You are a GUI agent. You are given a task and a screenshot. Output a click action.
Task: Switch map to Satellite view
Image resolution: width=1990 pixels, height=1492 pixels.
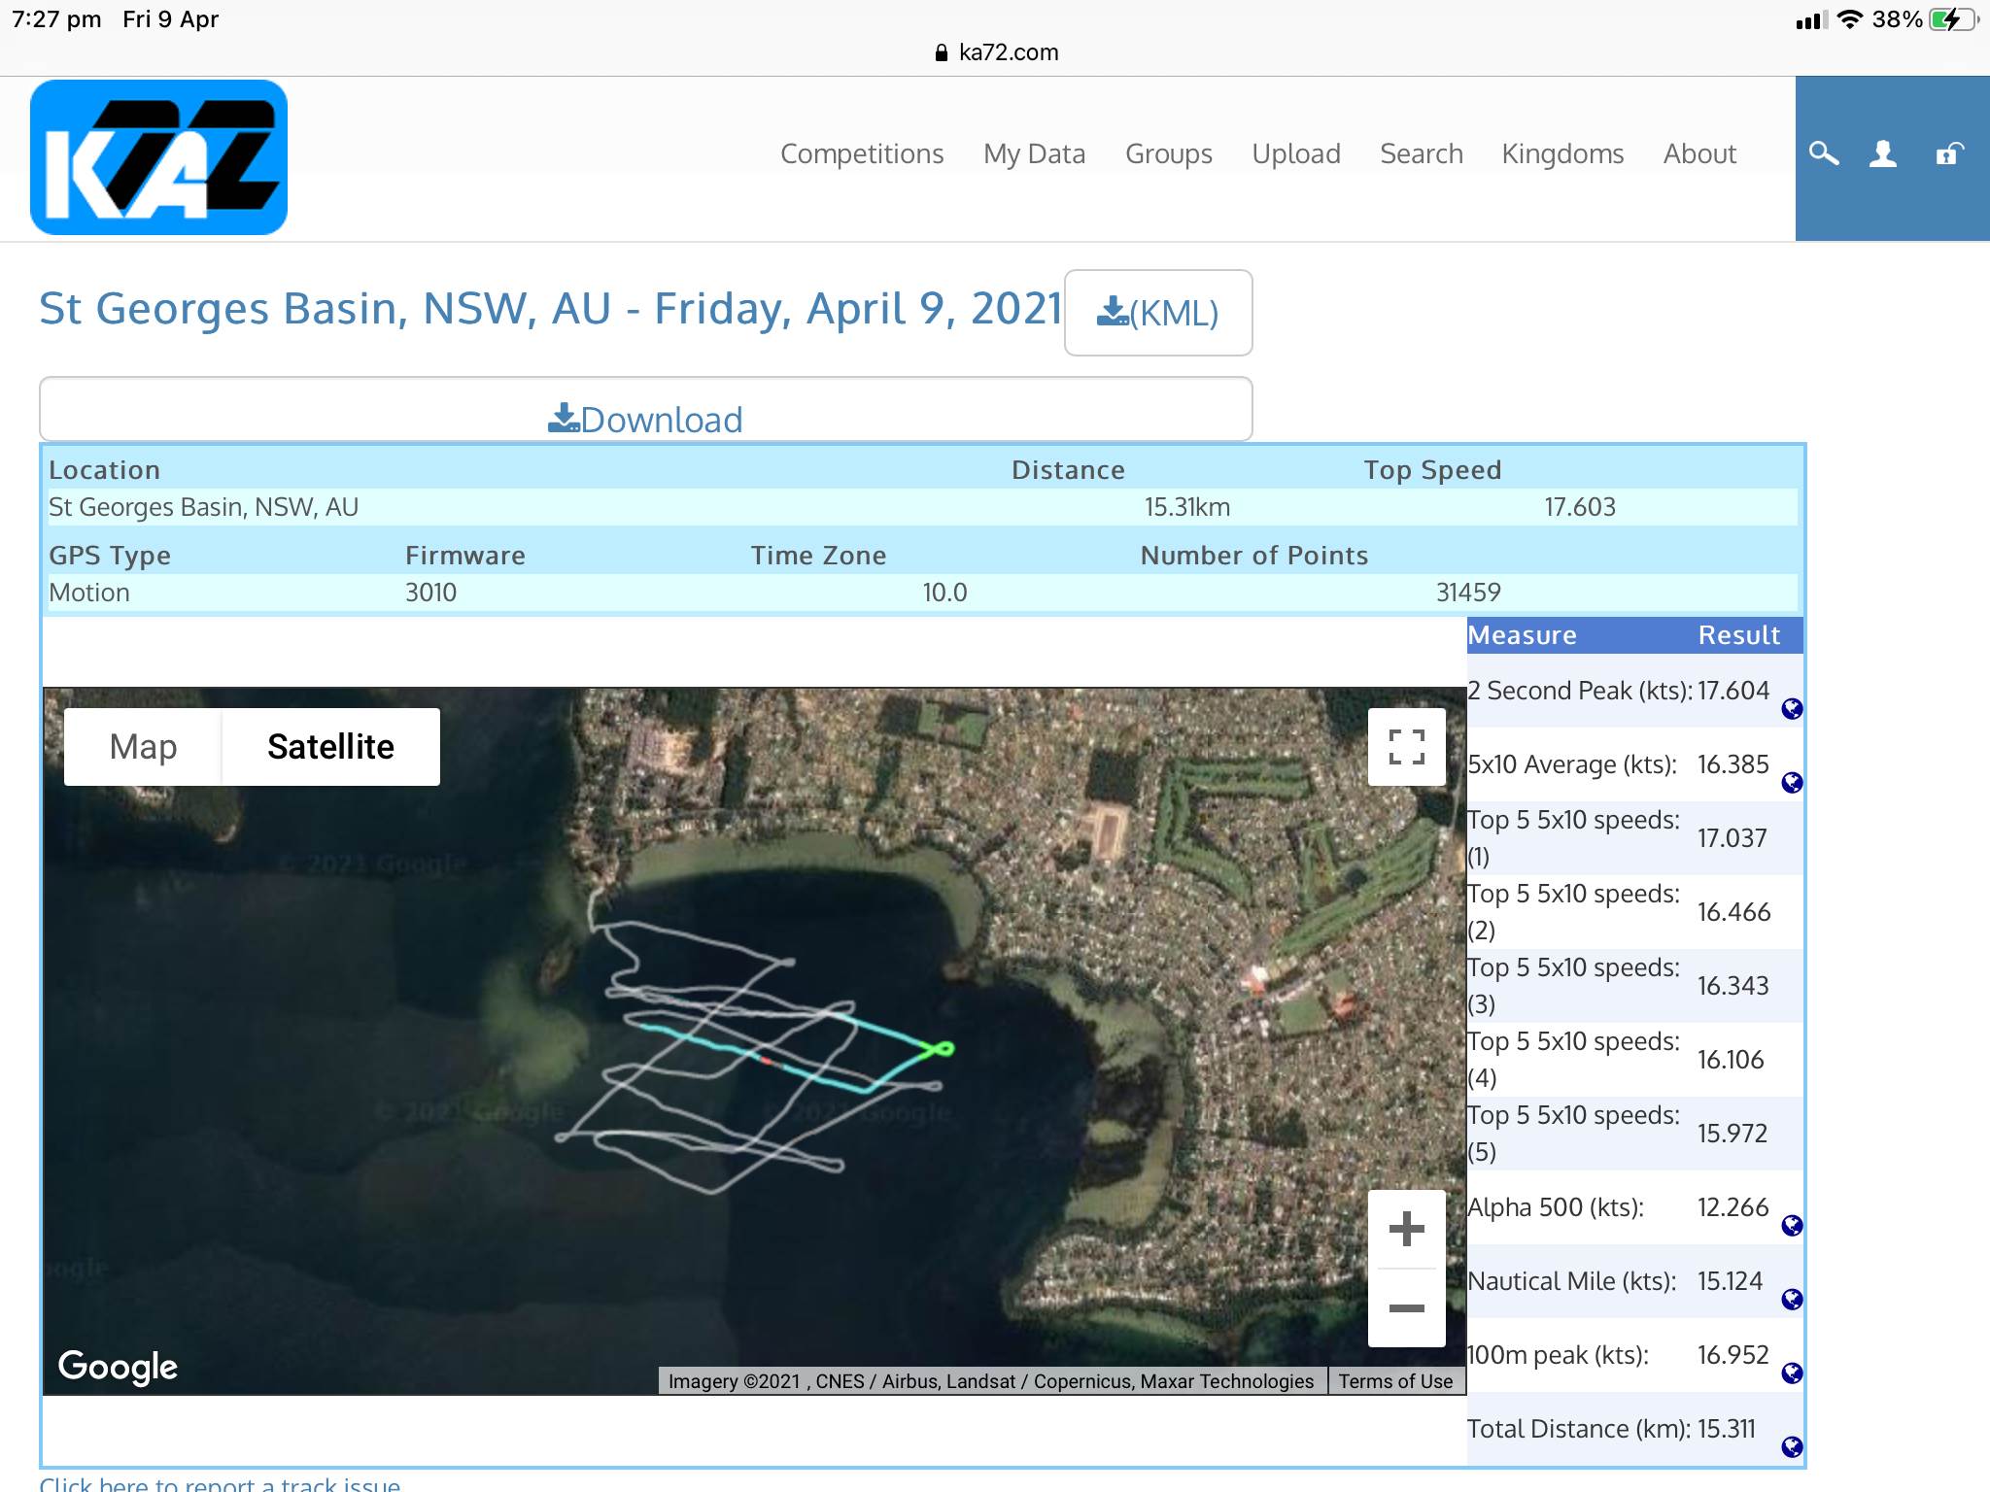[x=330, y=747]
